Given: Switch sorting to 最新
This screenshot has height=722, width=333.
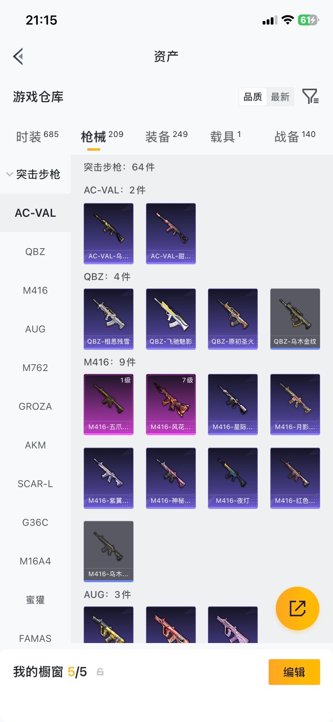Looking at the screenshot, I should tap(280, 97).
